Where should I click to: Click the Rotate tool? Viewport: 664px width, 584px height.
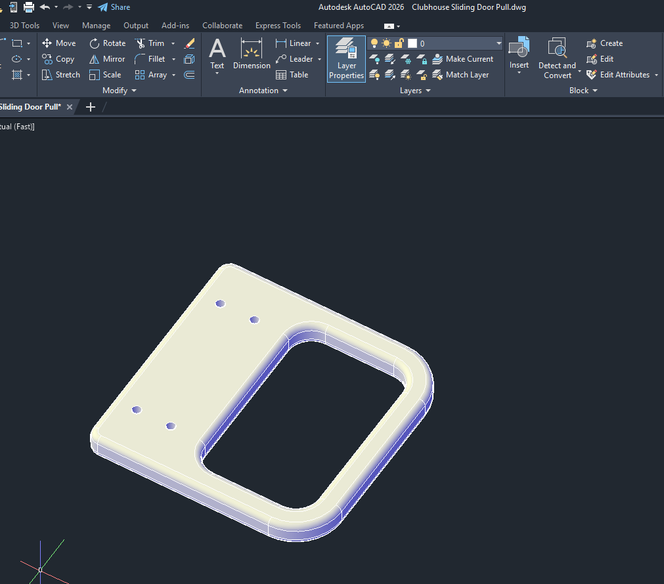pos(107,43)
